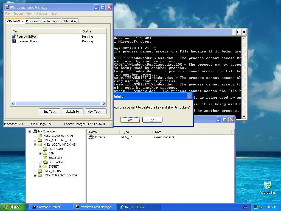The image size is (281, 211).
Task: Click the HKEY_CURRENT_USER folder icon
Action: [x=40, y=140]
